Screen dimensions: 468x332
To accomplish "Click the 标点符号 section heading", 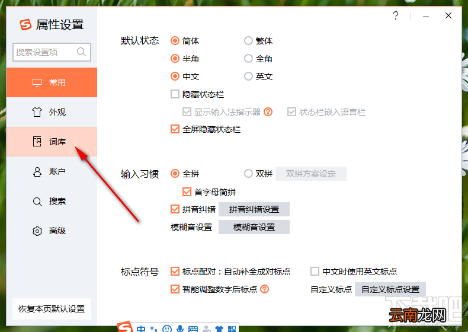I will pyautogui.click(x=140, y=272).
